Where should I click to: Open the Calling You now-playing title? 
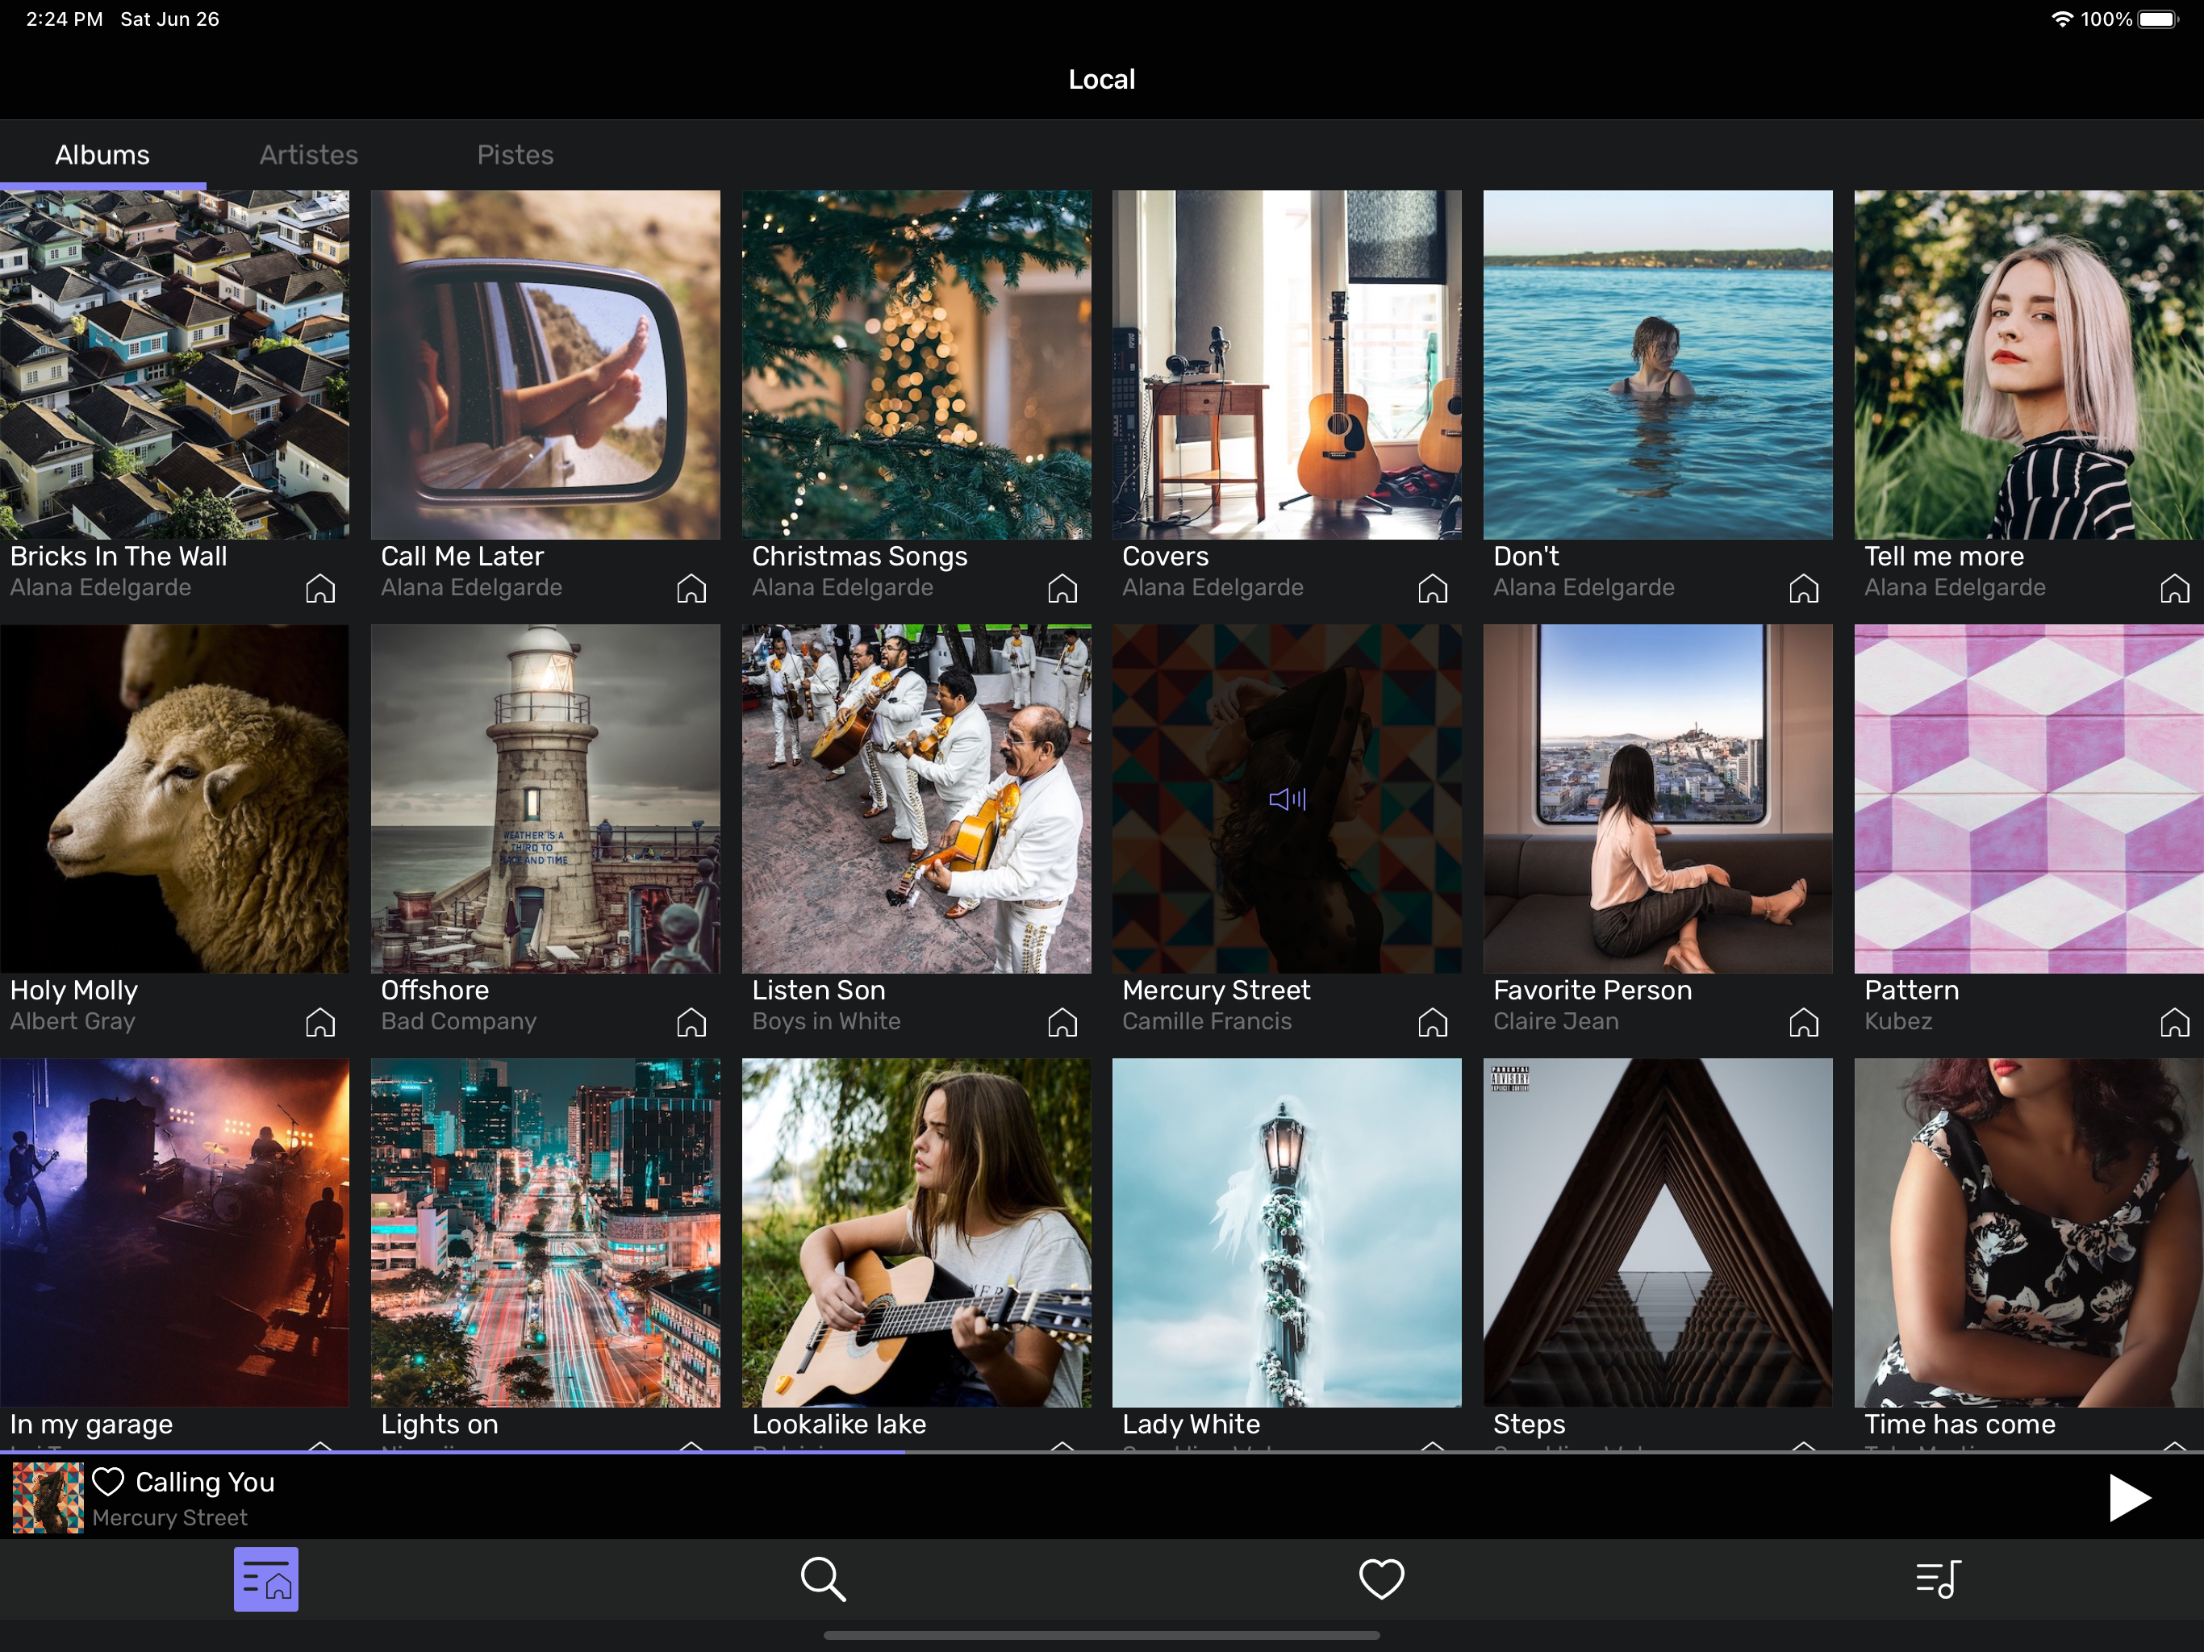[x=204, y=1483]
